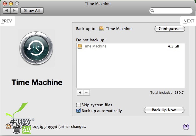
Task: Go to the NEXT image link
Action: tap(189, 21)
